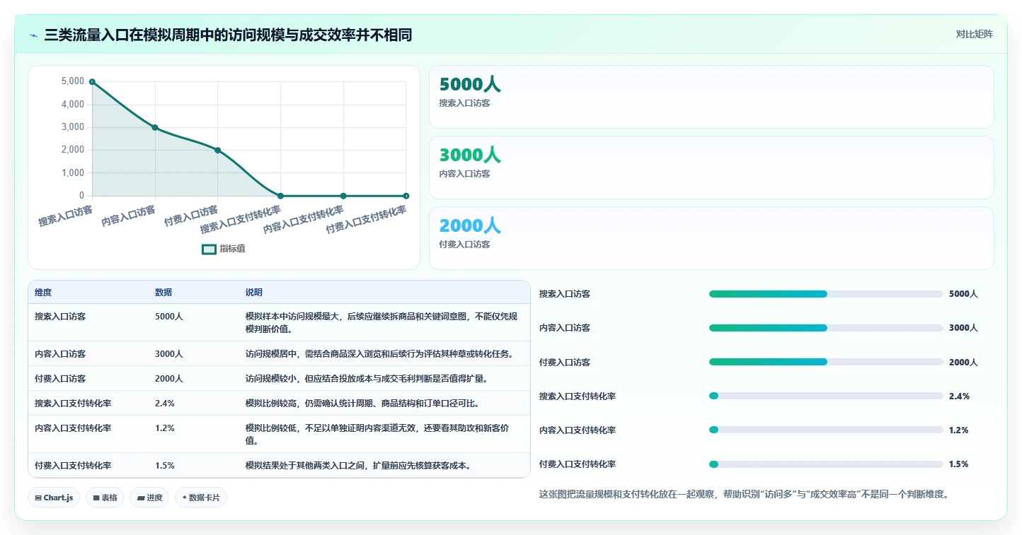Click 内容入口访客 caption in the data card
Viewport: 1022px width, 535px height.
[464, 174]
